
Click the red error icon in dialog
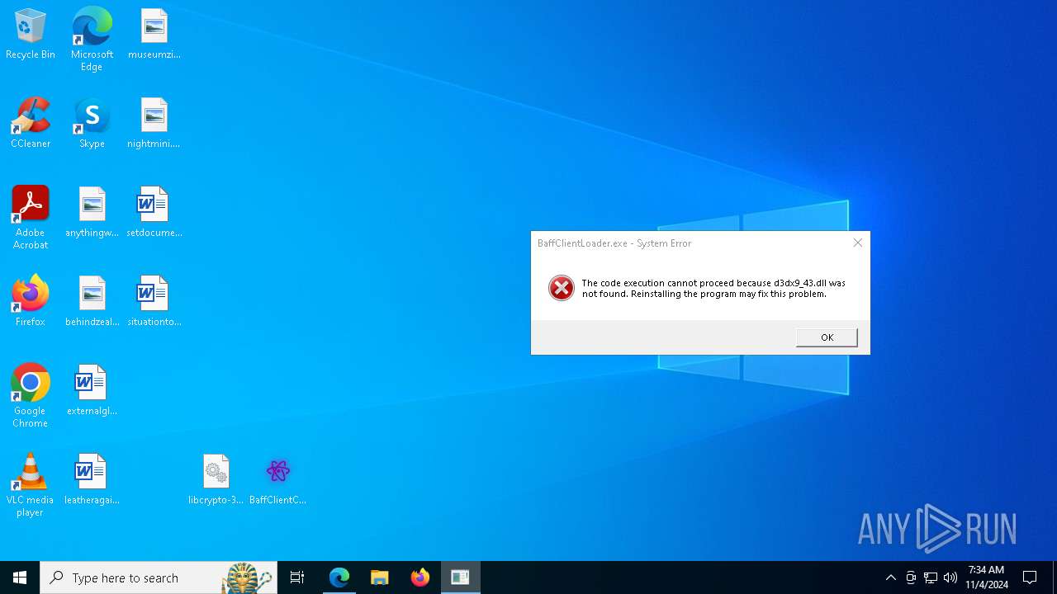(562, 288)
